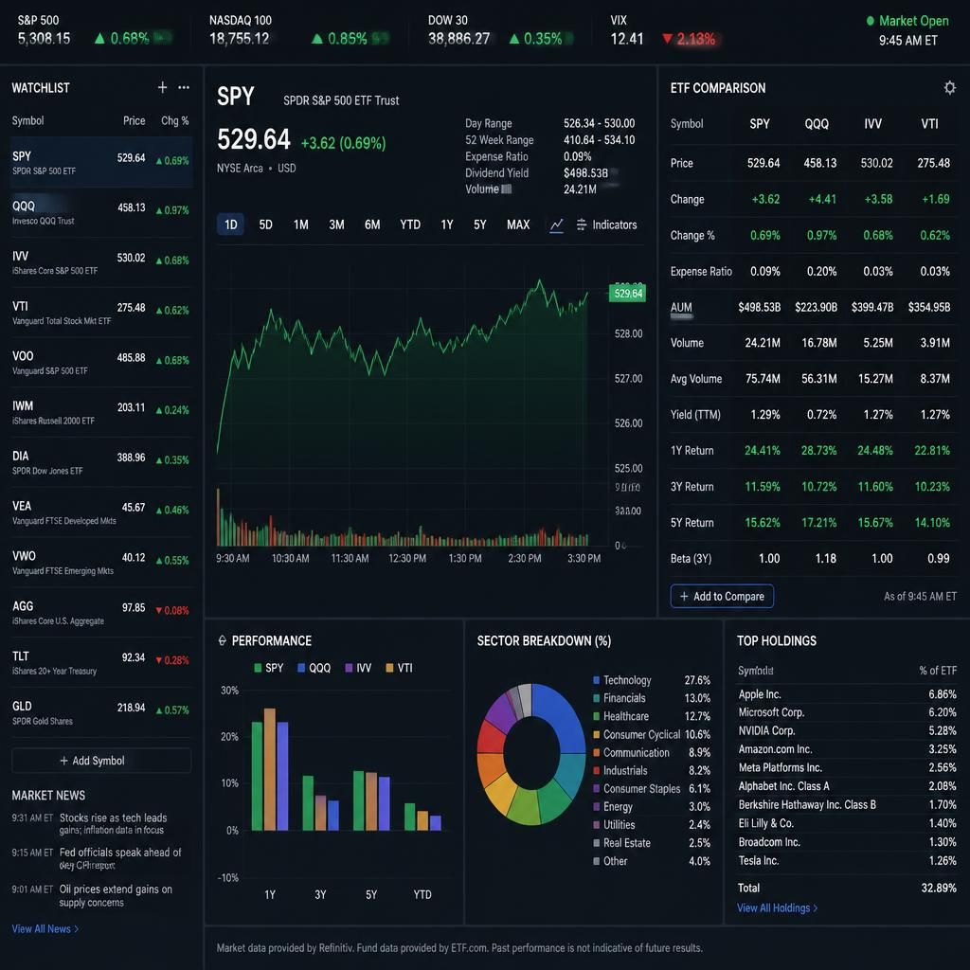Open news about Fed officials speaking
The width and height of the screenshot is (970, 970).
pos(120,858)
